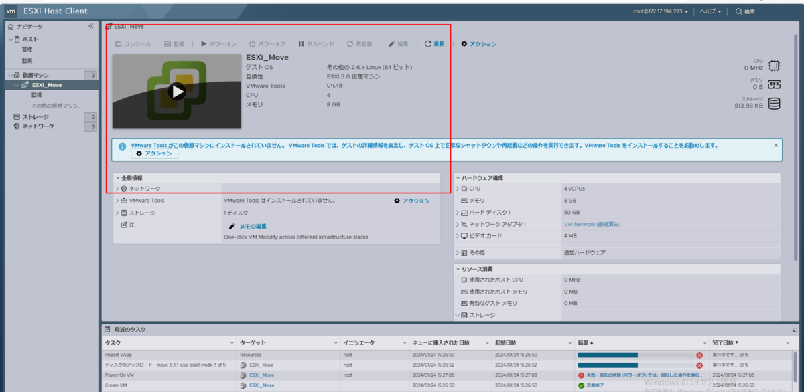Expand the ネットワーク アダプタ 1 row
Viewport: 804px width, 392px height.
tap(457, 225)
